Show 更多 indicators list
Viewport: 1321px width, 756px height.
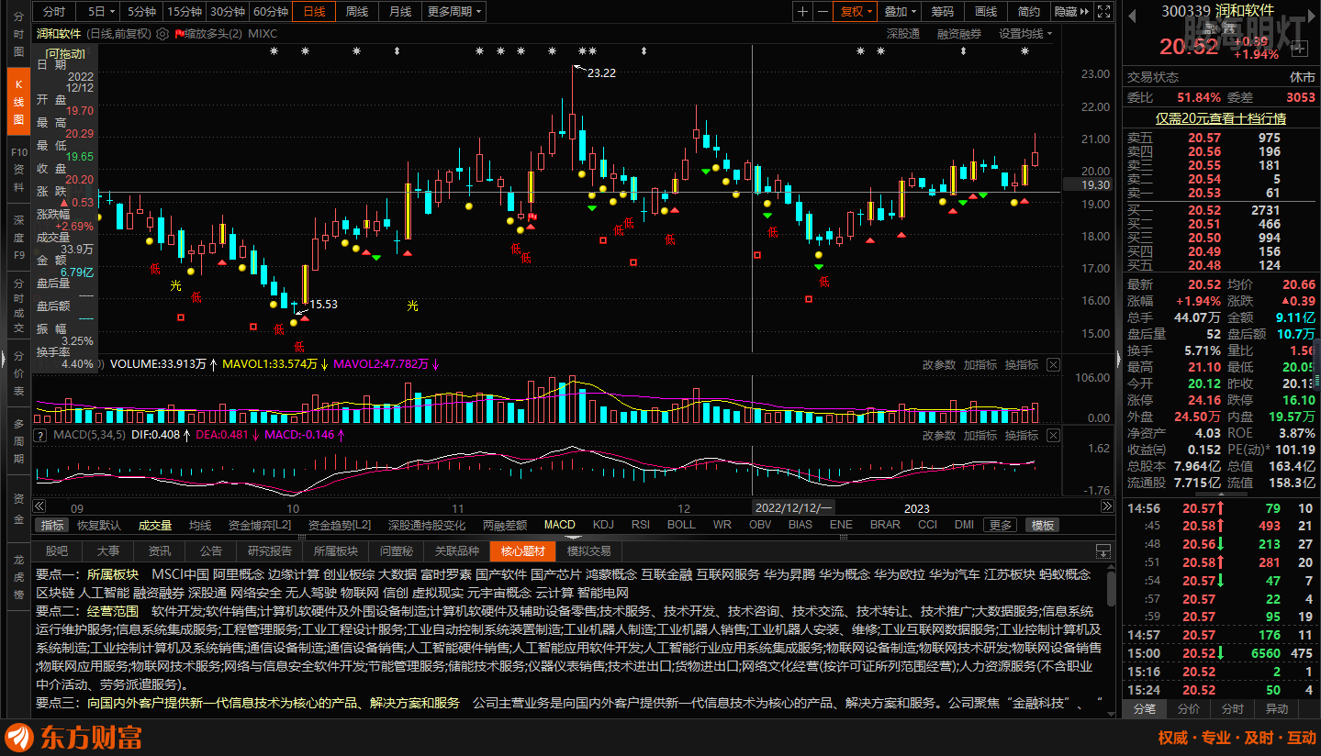(1000, 525)
